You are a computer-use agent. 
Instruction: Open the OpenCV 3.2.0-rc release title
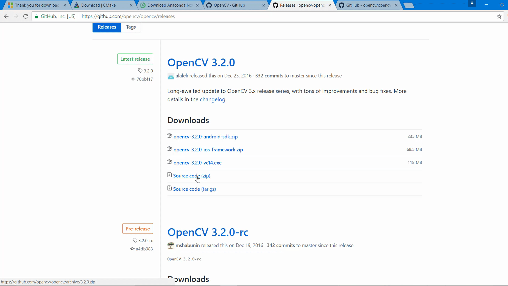(x=208, y=232)
